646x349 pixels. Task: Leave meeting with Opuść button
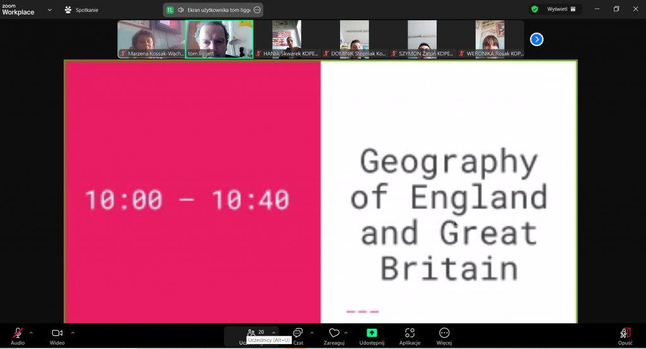625,336
